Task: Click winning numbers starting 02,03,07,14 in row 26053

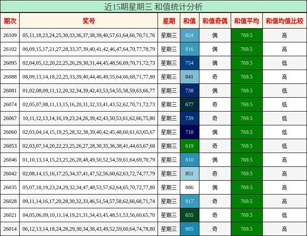Action: coord(89,146)
